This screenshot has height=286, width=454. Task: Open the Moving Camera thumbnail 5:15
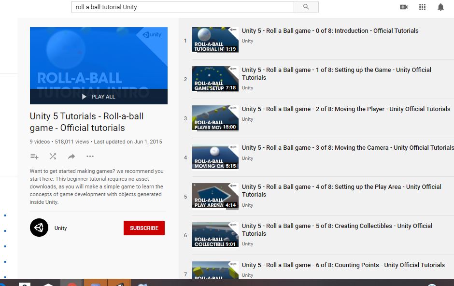[x=215, y=157]
